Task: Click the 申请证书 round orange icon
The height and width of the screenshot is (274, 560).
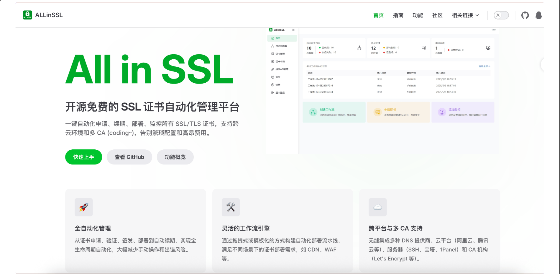Action: pos(377,112)
